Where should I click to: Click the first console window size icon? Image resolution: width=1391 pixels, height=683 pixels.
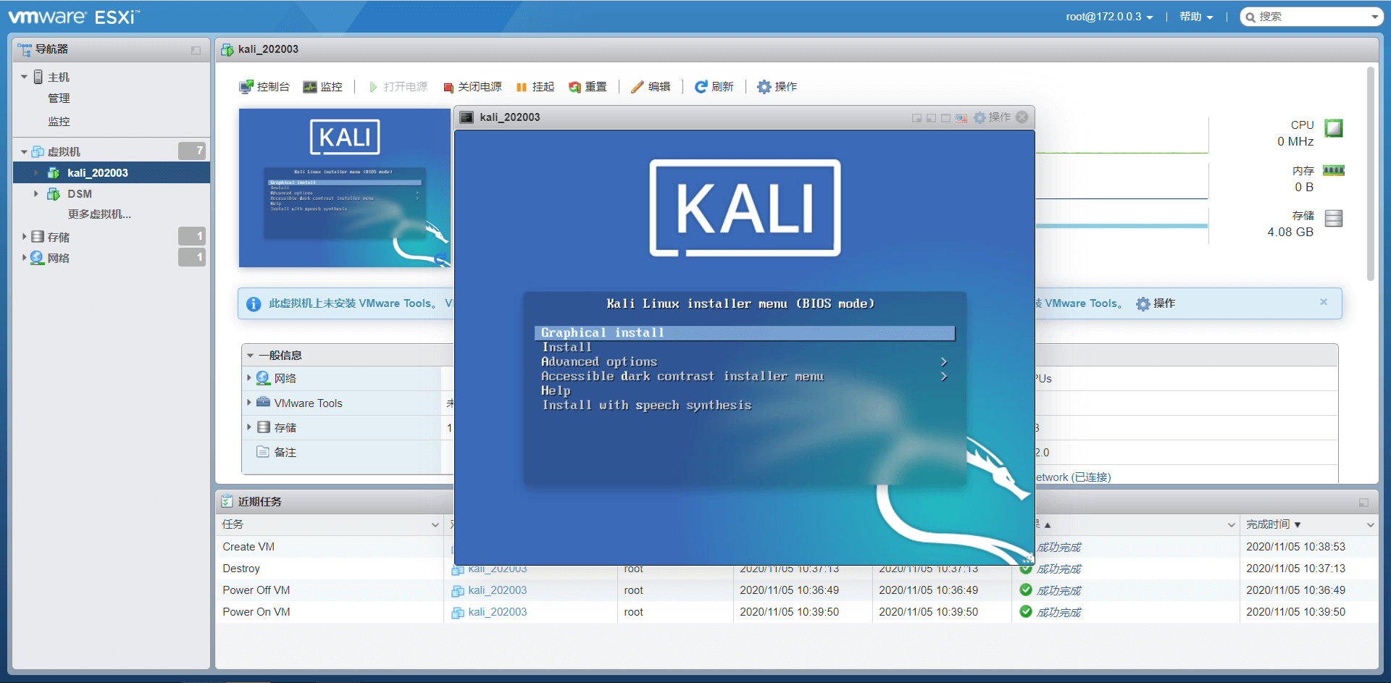916,117
